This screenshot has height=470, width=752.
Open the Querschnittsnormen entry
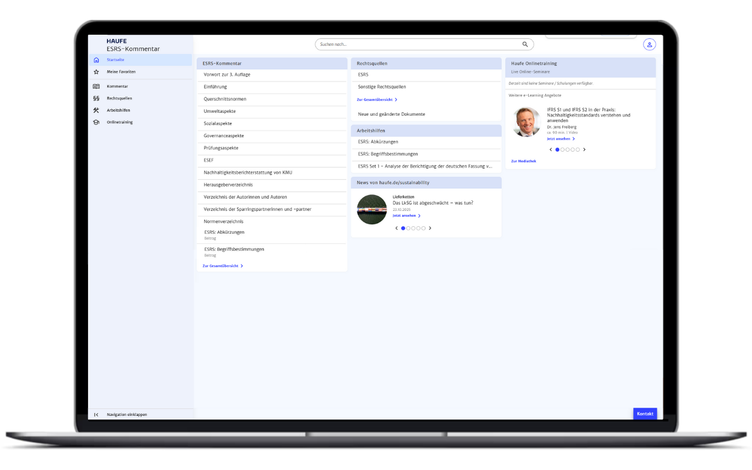(x=272, y=99)
